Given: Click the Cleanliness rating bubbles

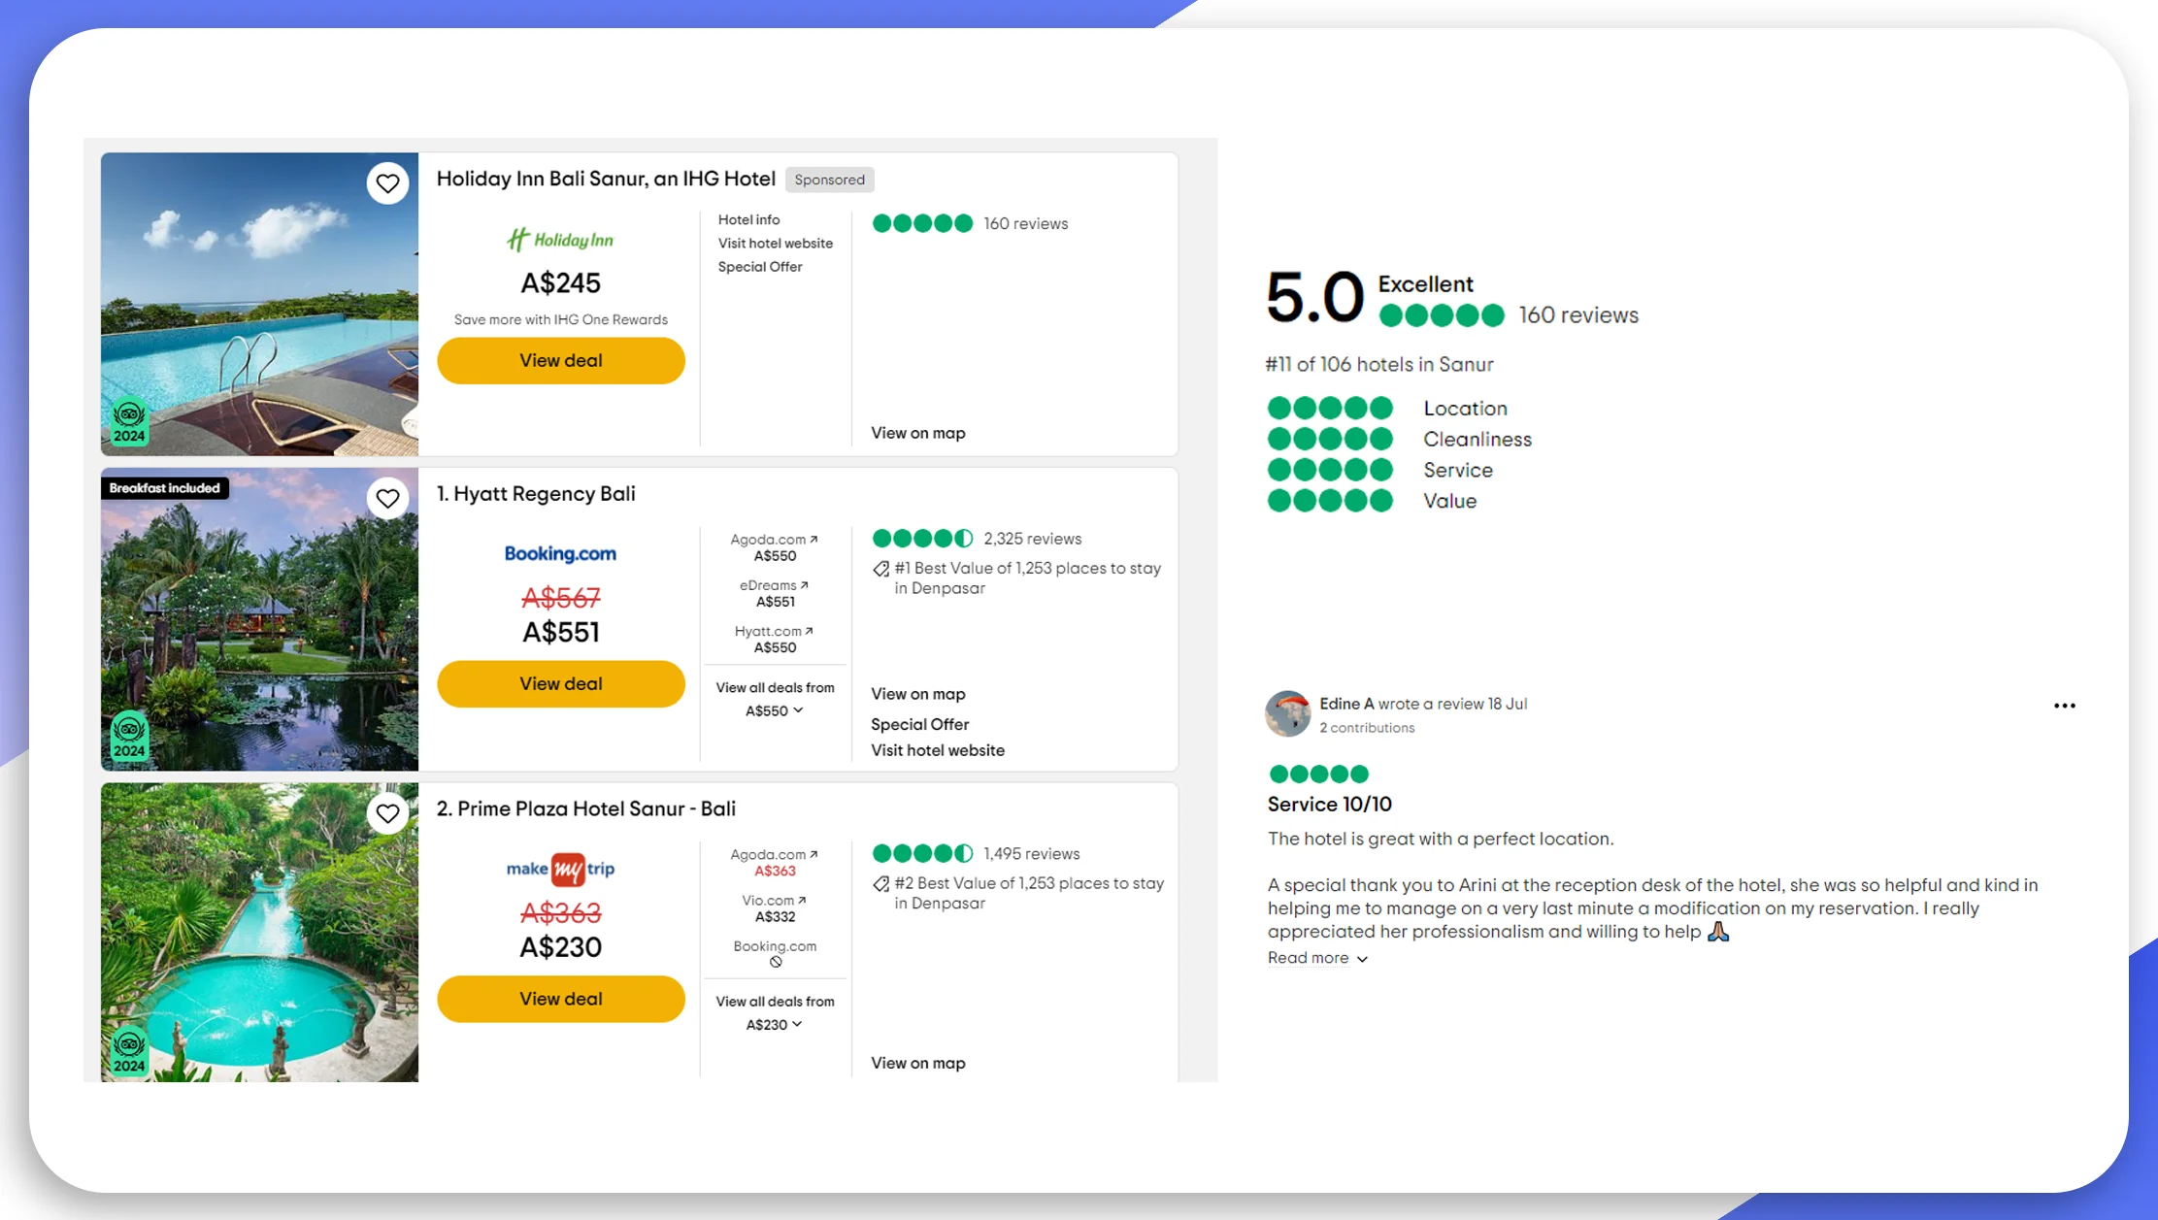Looking at the screenshot, I should (1330, 440).
